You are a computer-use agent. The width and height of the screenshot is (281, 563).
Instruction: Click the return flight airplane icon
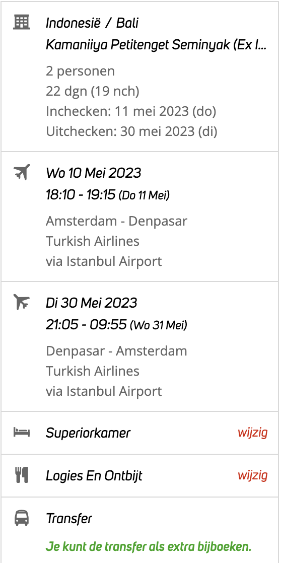point(22,302)
